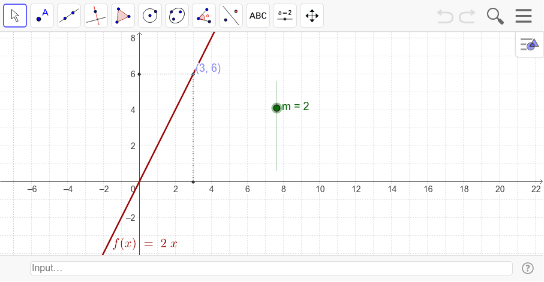Select the Perpendicular Line tool
Viewport: 544px width, 282px height.
96,16
